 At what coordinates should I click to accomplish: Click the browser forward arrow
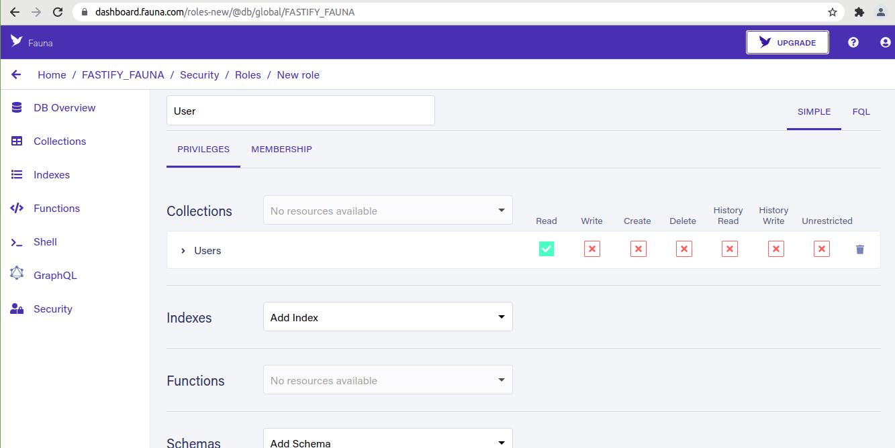point(36,12)
